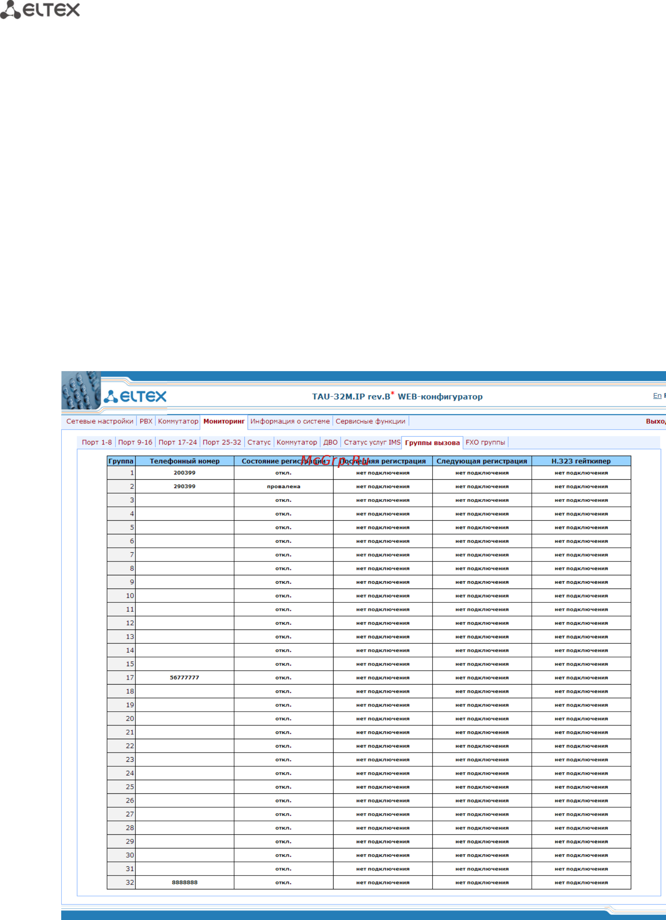
Task: Select the Группы вызова tab
Action: tap(432, 442)
